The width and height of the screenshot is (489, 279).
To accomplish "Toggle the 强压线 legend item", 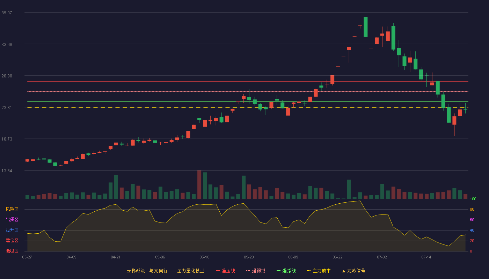I will point(225,271).
